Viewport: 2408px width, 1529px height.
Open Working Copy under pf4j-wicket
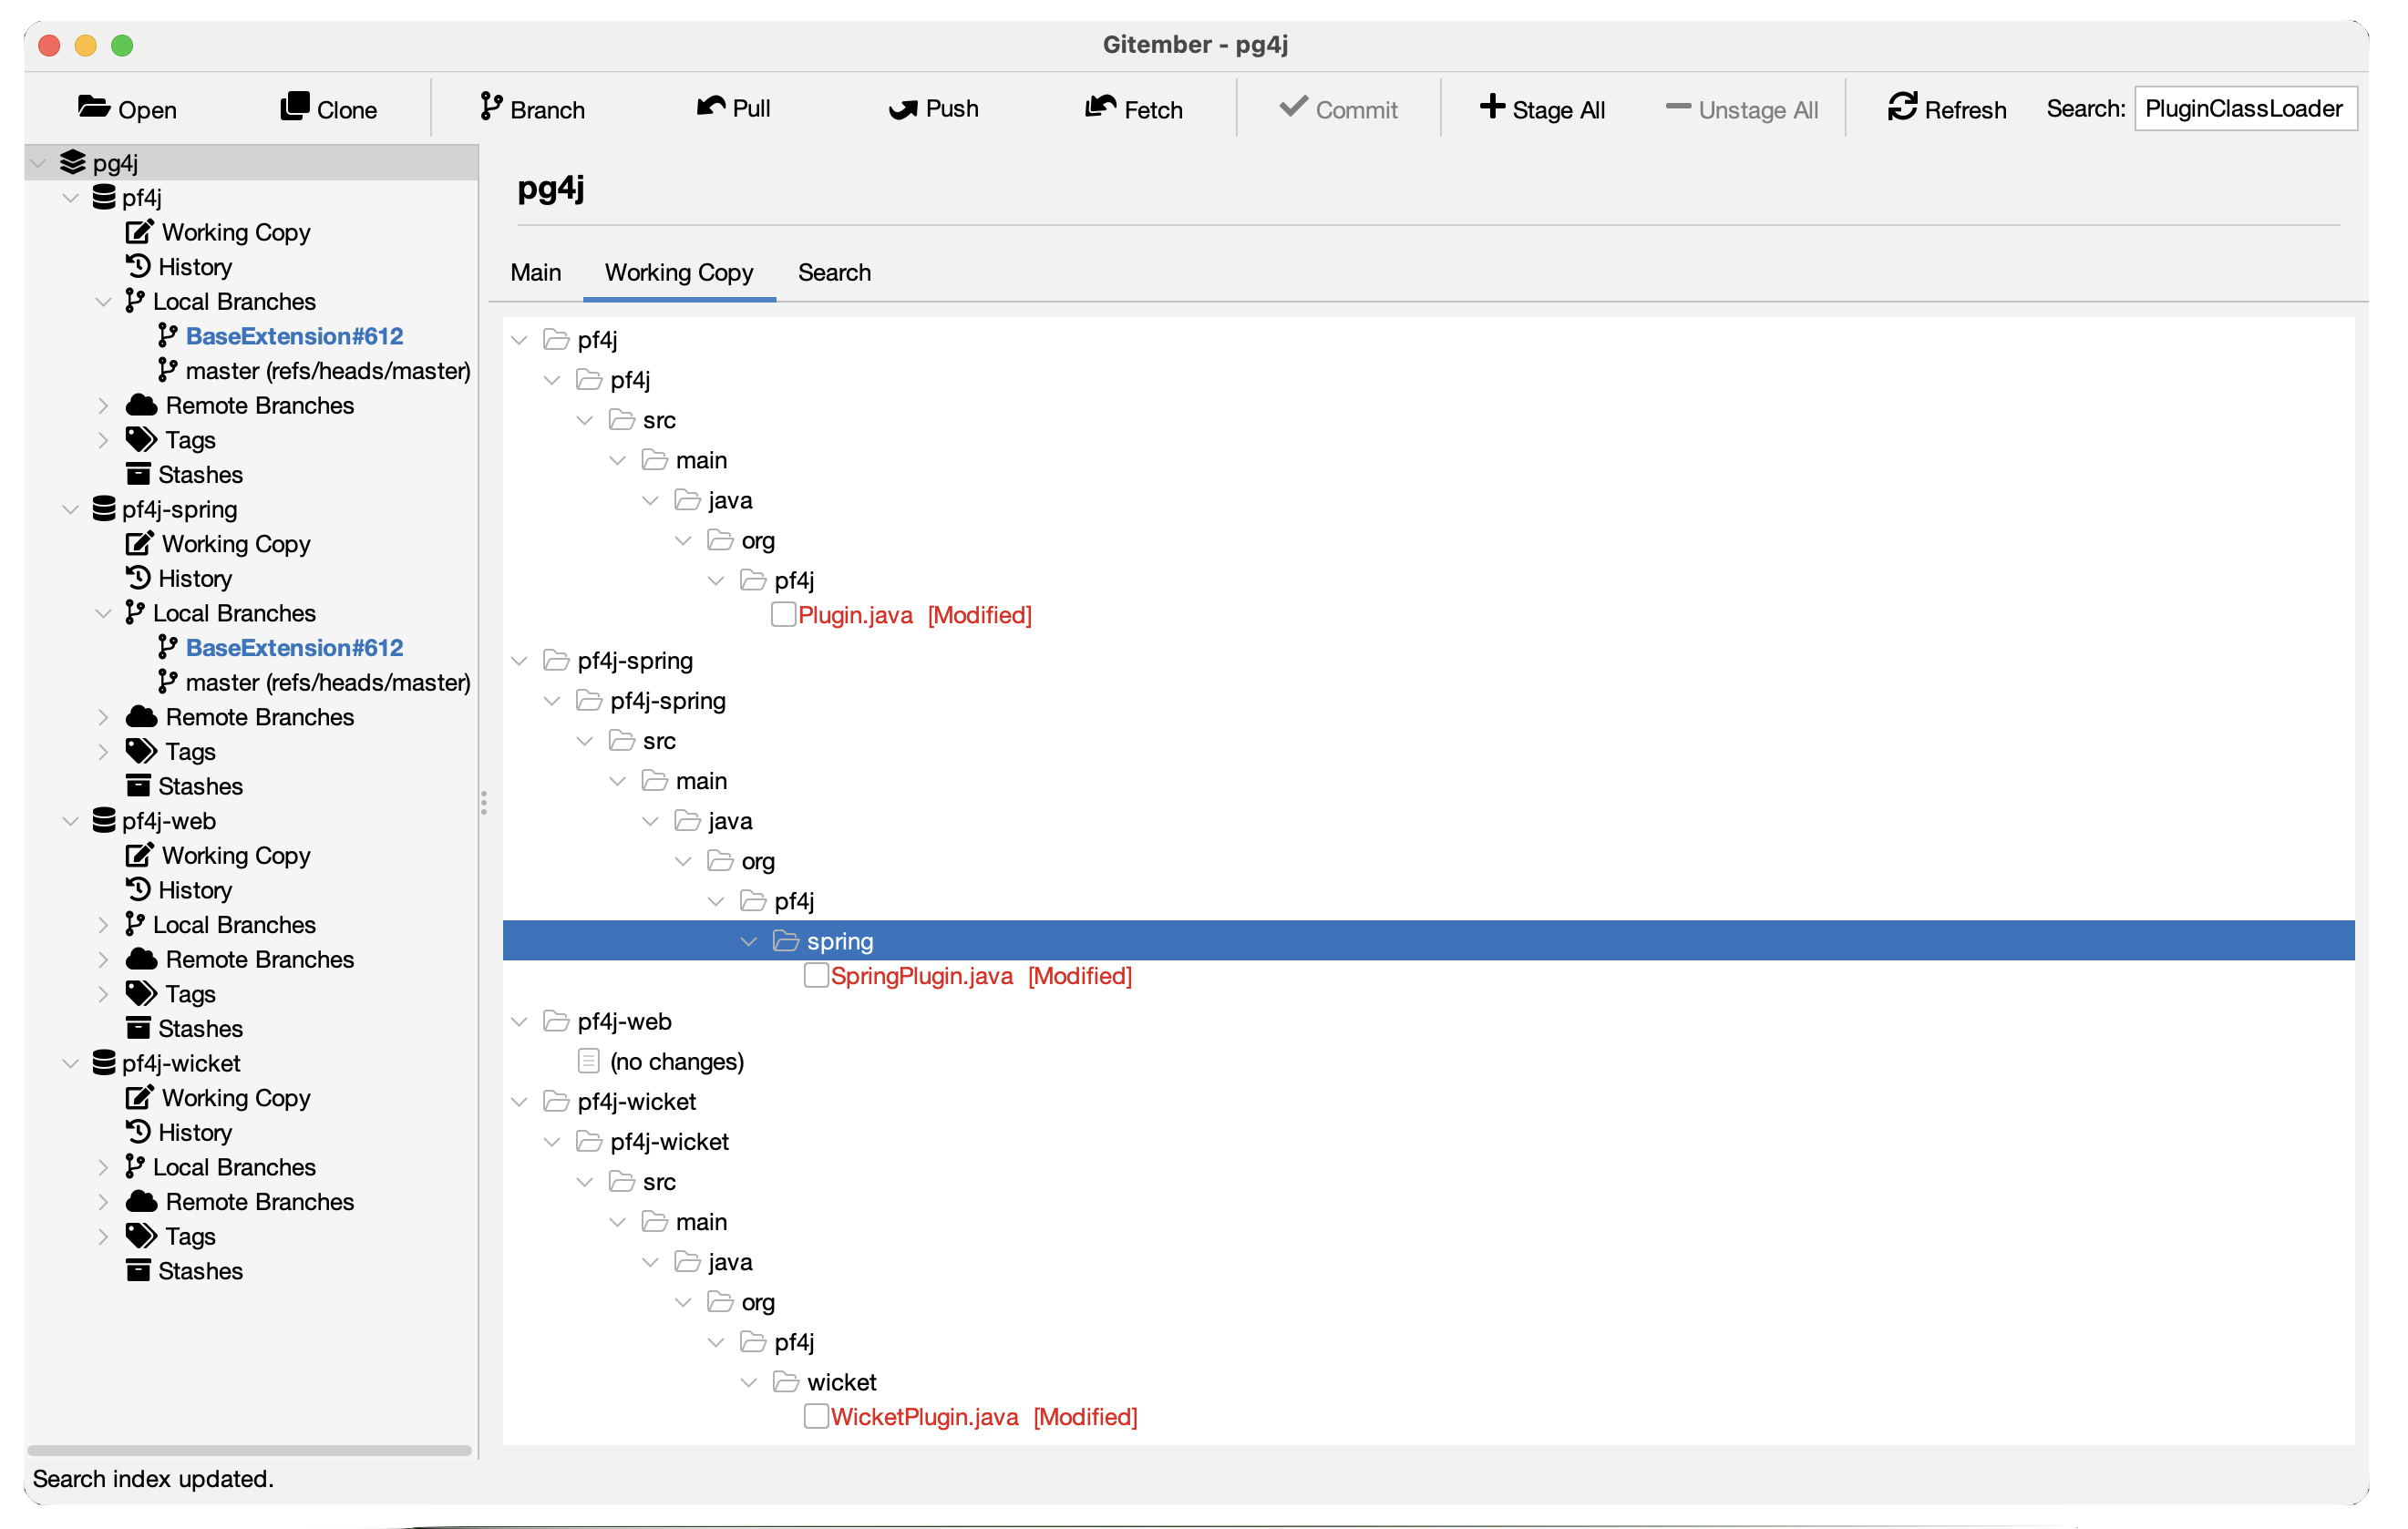(x=236, y=1098)
